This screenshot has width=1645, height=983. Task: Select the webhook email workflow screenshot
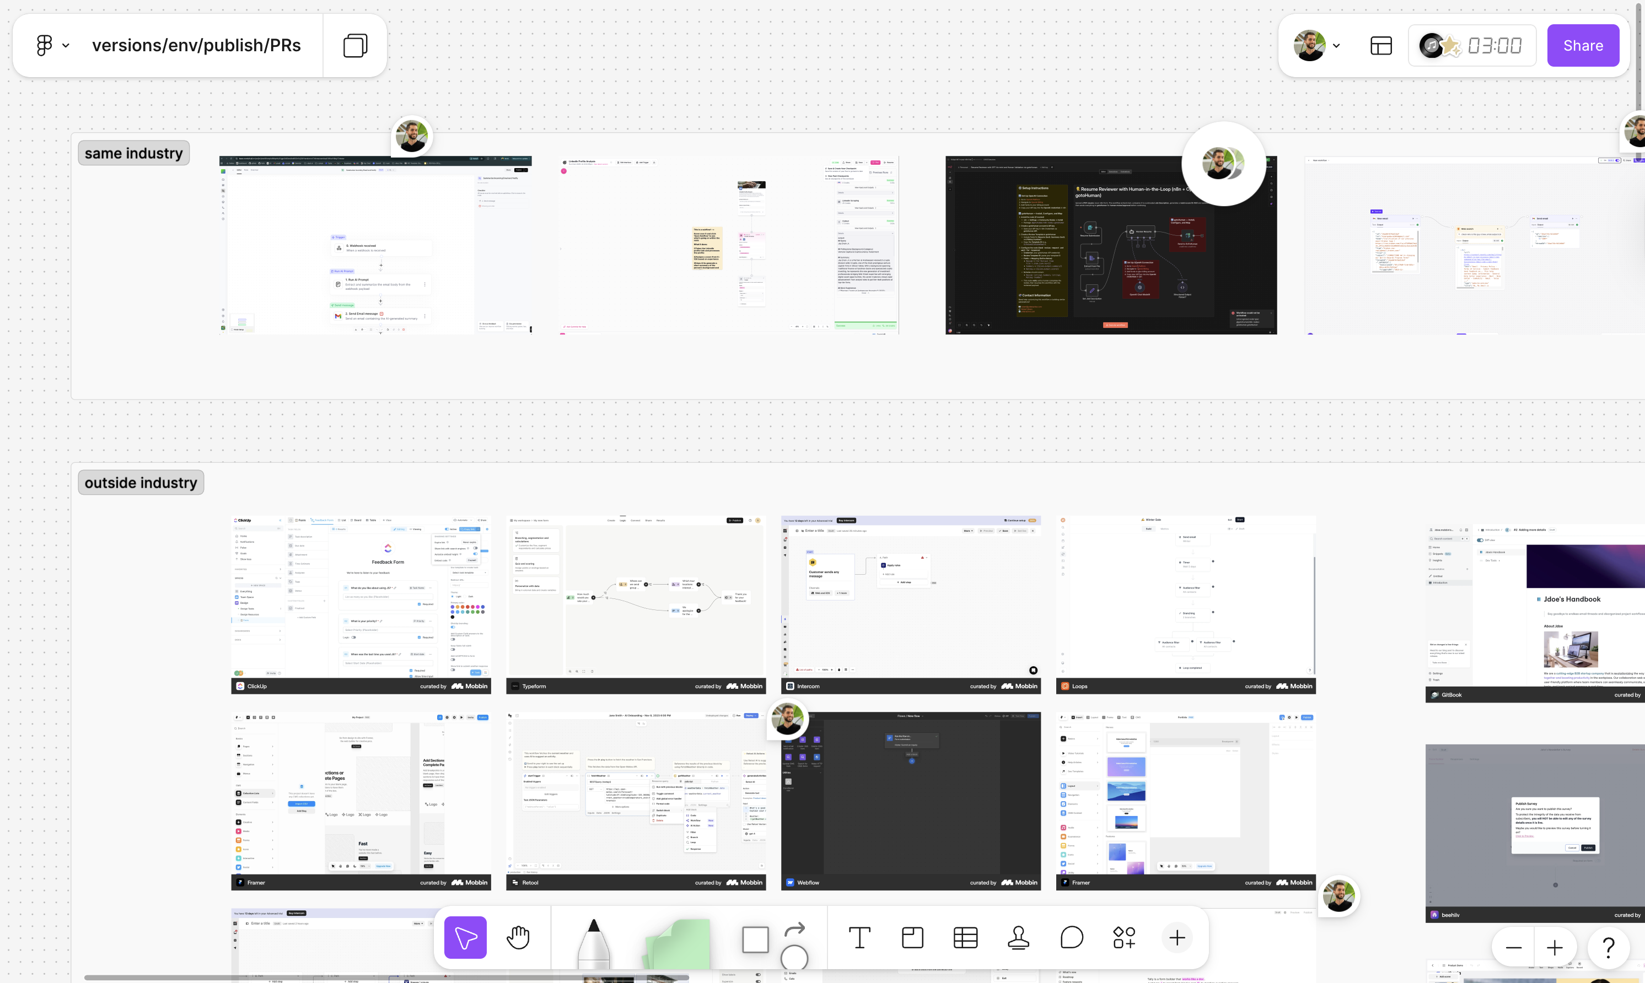(x=375, y=245)
